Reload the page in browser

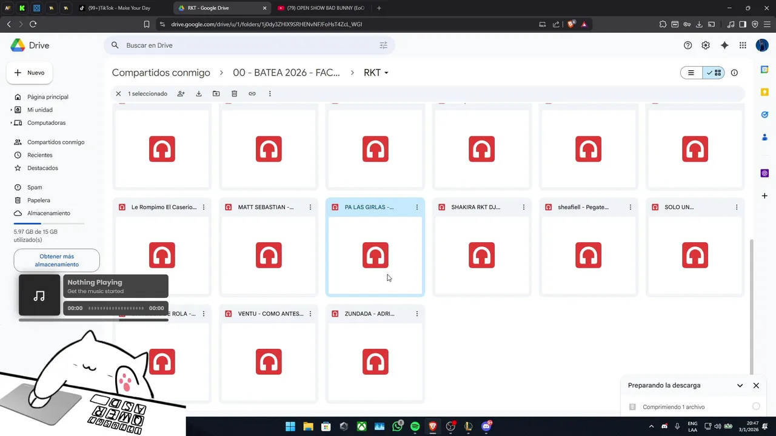pyautogui.click(x=33, y=24)
